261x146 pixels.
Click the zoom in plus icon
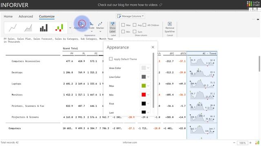tap(250, 143)
